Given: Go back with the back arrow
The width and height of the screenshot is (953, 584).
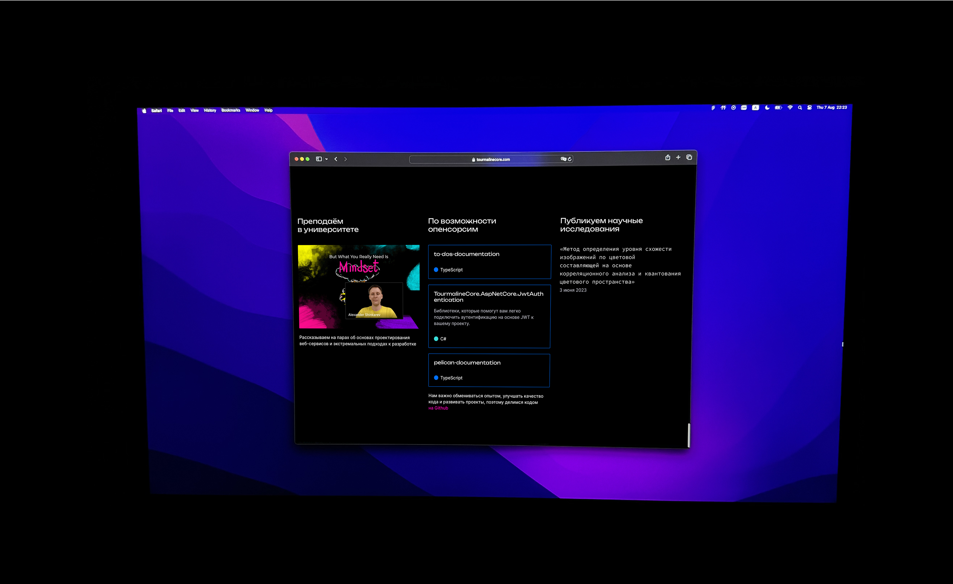Looking at the screenshot, I should point(336,159).
